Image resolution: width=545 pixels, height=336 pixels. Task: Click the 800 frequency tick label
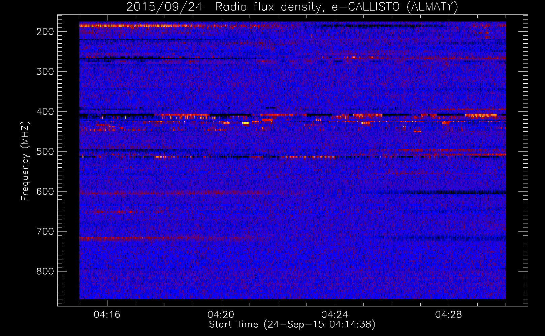click(x=45, y=271)
